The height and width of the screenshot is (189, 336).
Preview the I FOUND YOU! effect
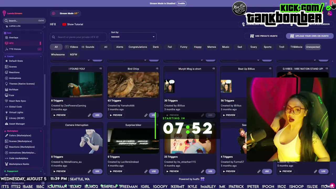[60, 115]
